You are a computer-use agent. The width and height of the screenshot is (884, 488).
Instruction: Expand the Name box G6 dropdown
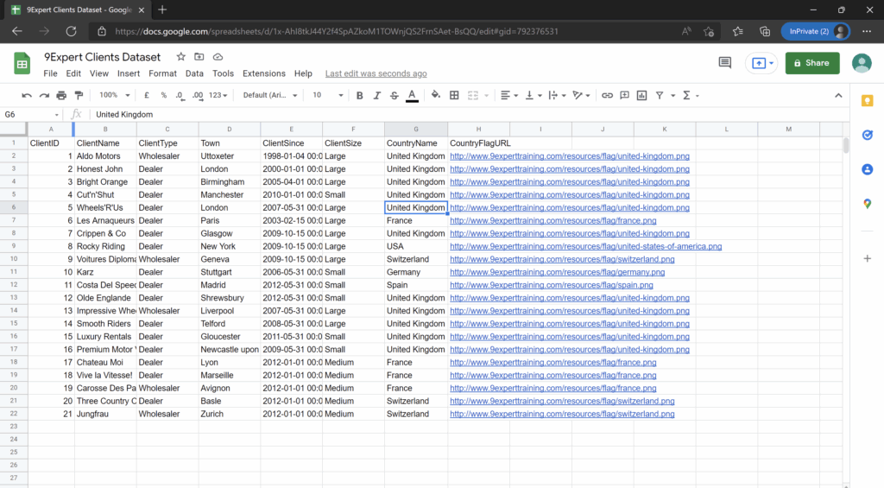tap(57, 114)
